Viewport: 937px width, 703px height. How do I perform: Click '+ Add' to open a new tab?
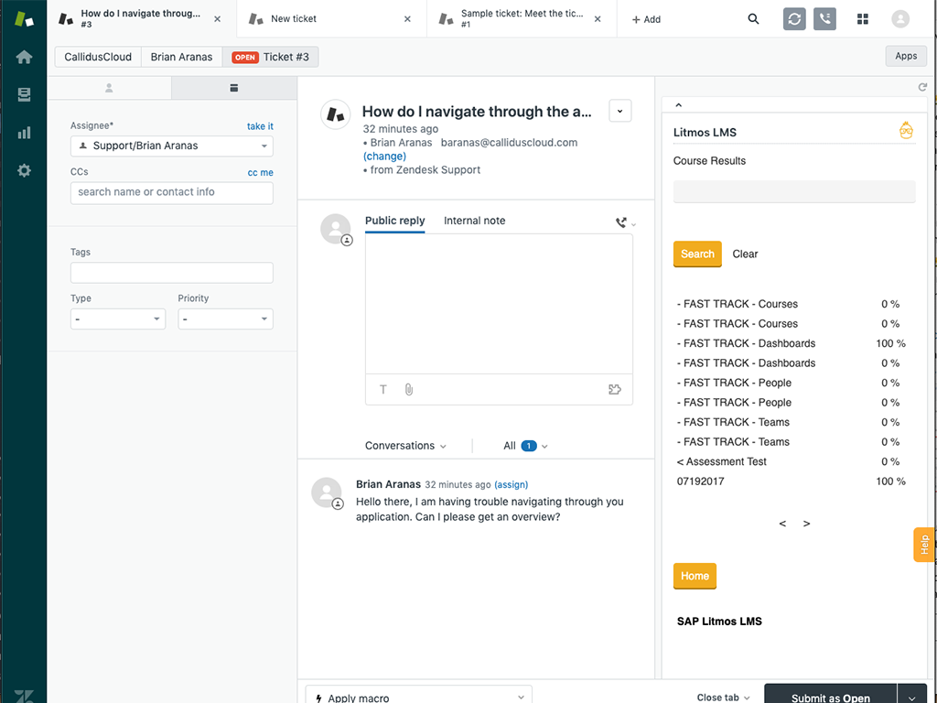pos(646,19)
